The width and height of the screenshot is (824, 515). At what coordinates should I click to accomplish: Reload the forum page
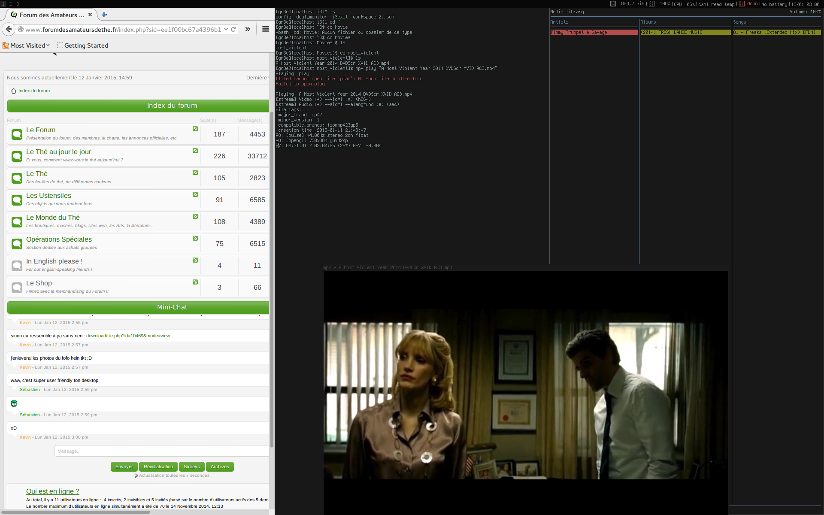point(233,29)
